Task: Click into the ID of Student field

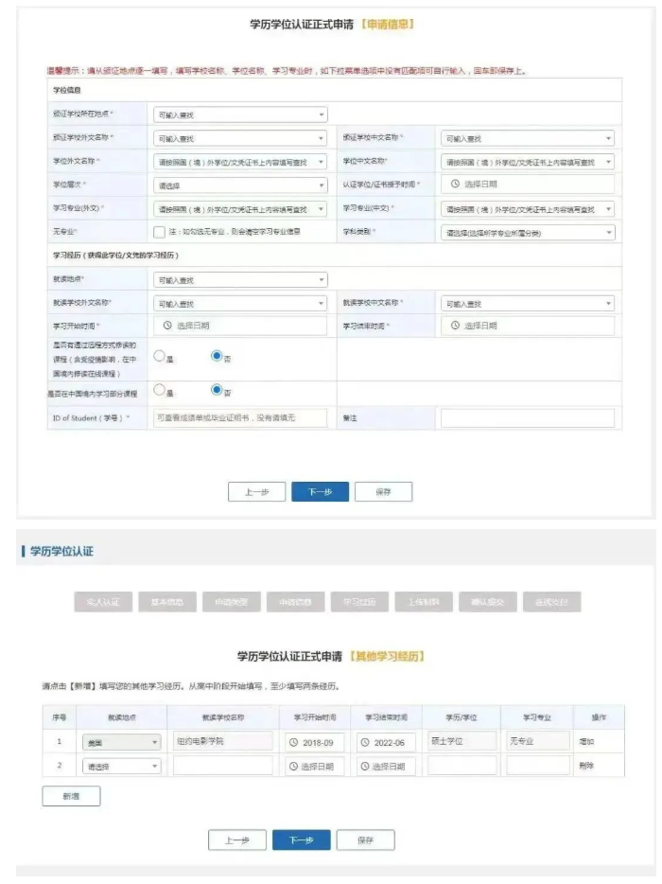Action: [x=240, y=417]
